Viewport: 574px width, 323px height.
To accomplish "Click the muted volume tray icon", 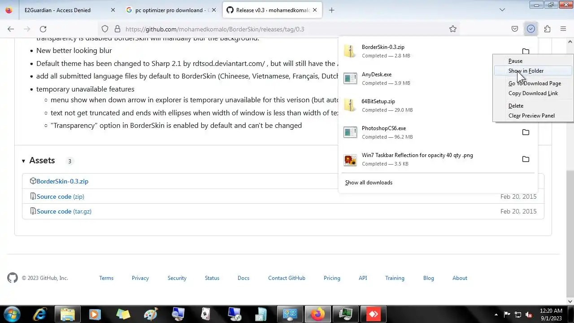I will pyautogui.click(x=529, y=314).
